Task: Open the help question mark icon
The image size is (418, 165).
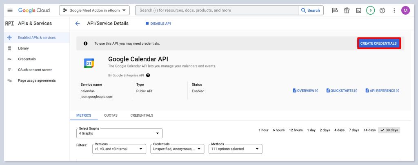Action: coord(382,11)
